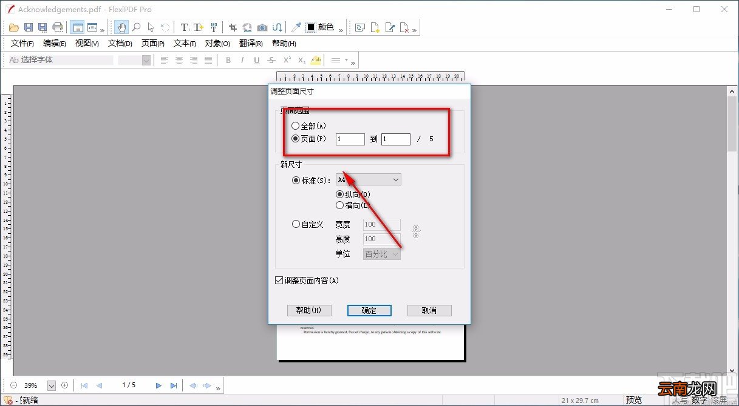Click the camera snapshot icon

click(262, 27)
